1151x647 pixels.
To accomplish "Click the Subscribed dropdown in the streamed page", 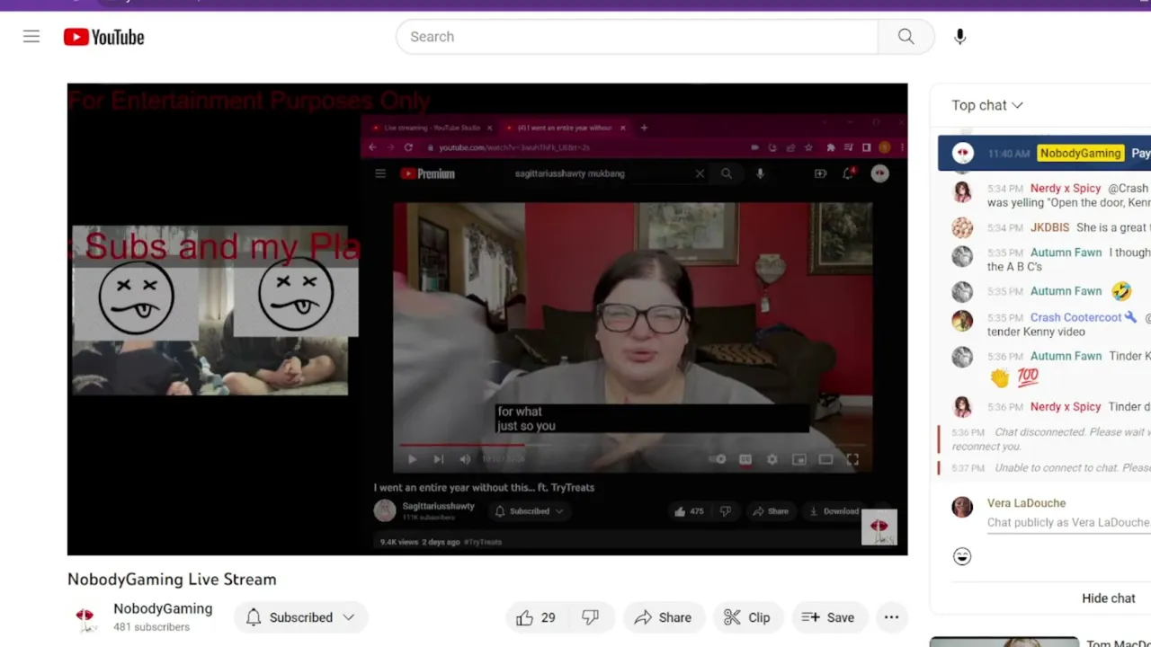I will pyautogui.click(x=530, y=511).
